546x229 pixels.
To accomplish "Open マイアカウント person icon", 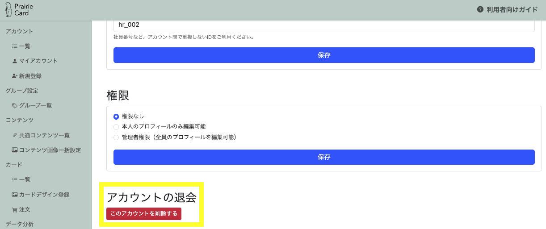I will (x=15, y=61).
